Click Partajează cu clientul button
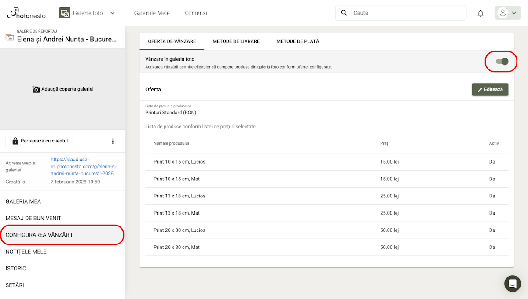 40,141
